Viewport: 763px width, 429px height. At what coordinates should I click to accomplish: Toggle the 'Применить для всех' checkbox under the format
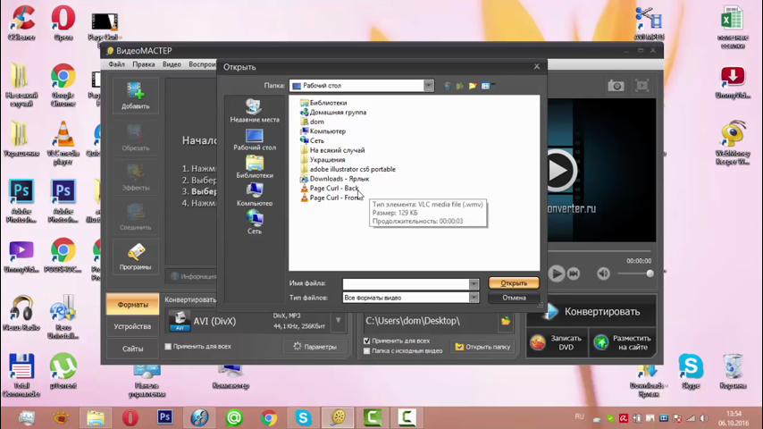(x=168, y=347)
